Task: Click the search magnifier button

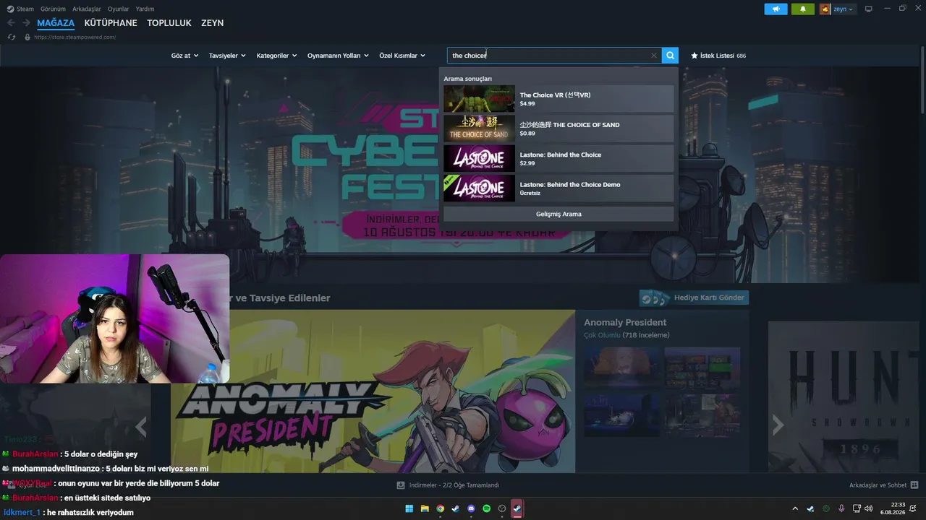Action: tap(671, 55)
